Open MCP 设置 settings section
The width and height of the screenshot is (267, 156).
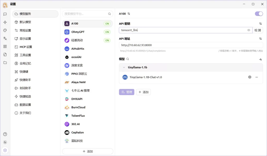(26, 47)
